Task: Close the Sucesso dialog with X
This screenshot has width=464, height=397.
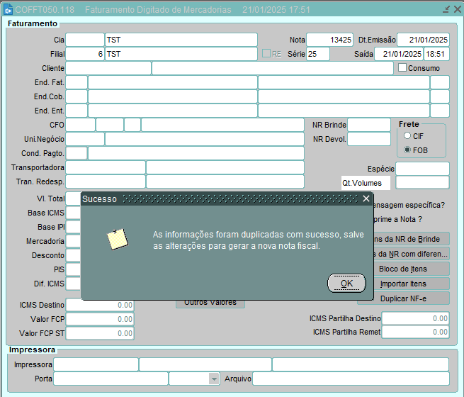Action: (x=366, y=199)
